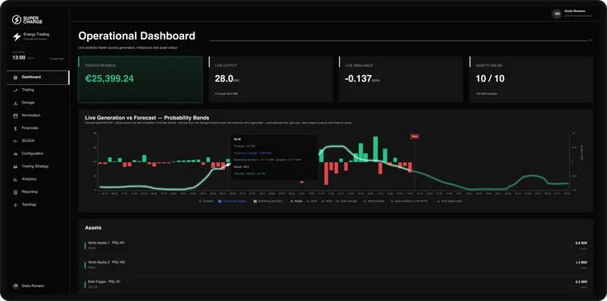Click the Storage download icon
607x301 pixels.
coord(15,103)
